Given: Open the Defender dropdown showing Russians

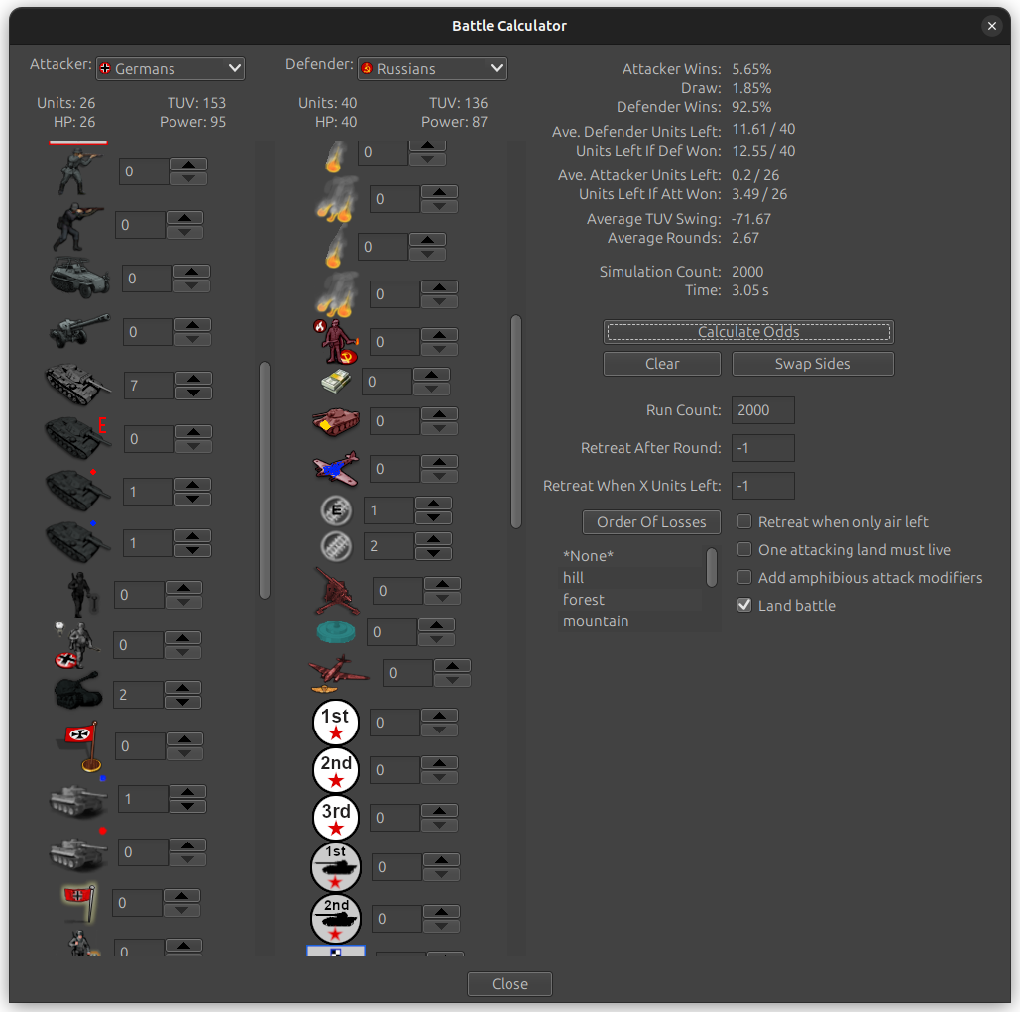Looking at the screenshot, I should pyautogui.click(x=431, y=68).
